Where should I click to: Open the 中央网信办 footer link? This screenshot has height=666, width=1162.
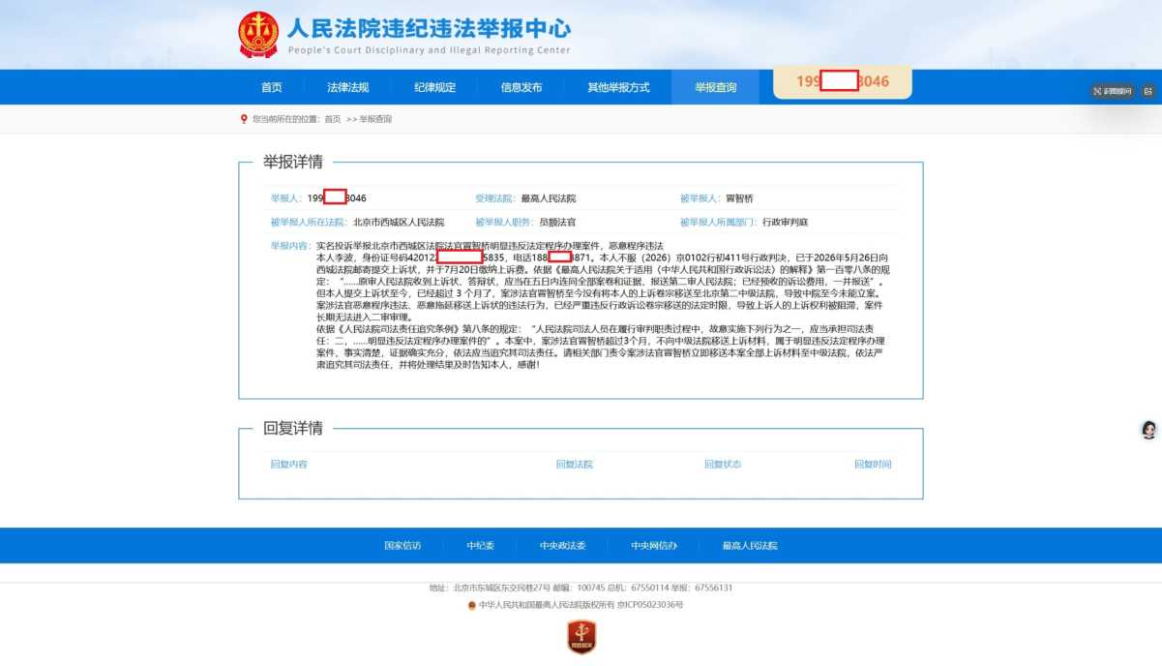(x=654, y=546)
